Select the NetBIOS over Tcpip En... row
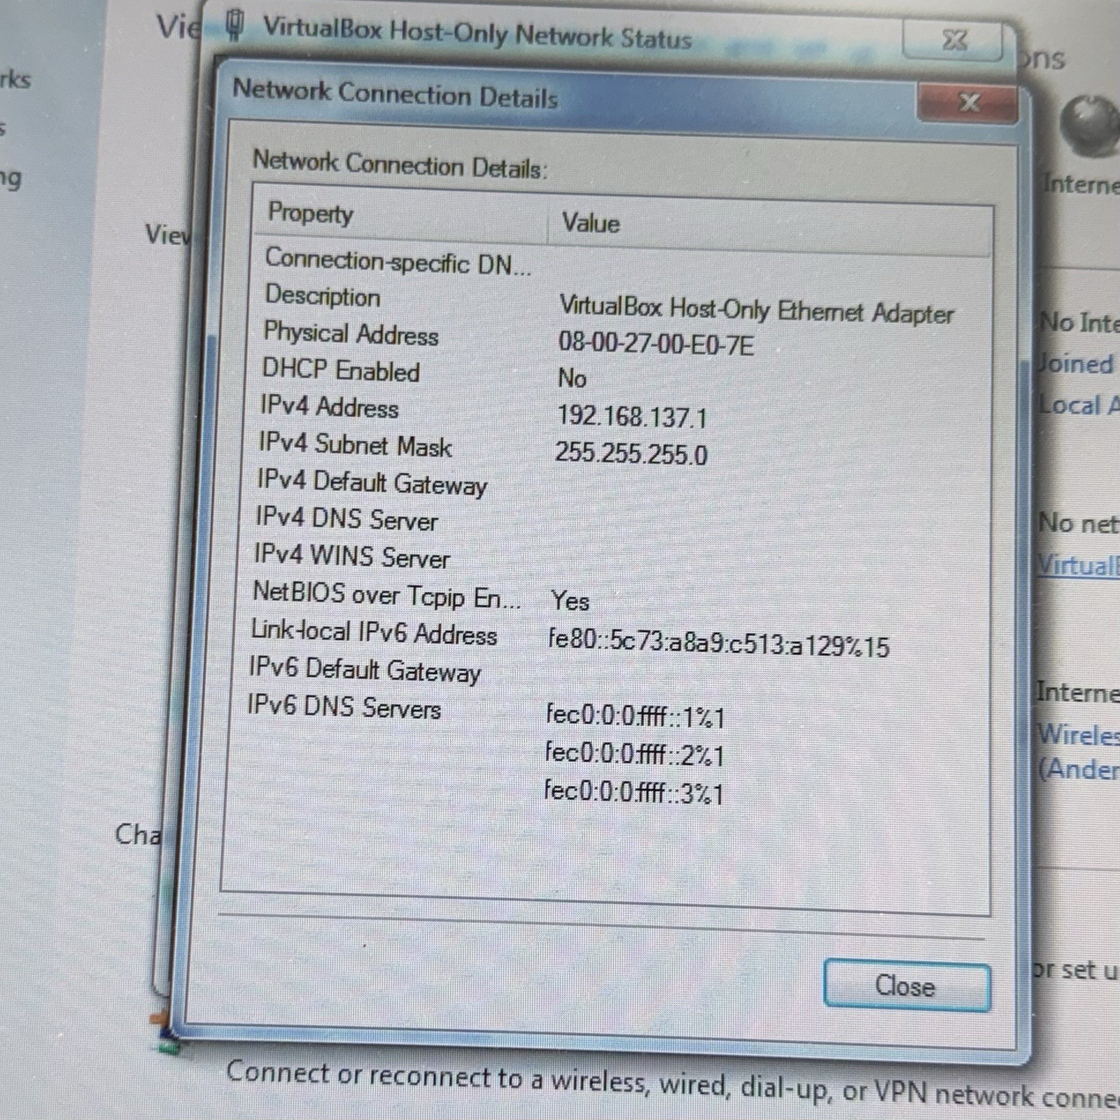1120x1120 pixels. 386,595
